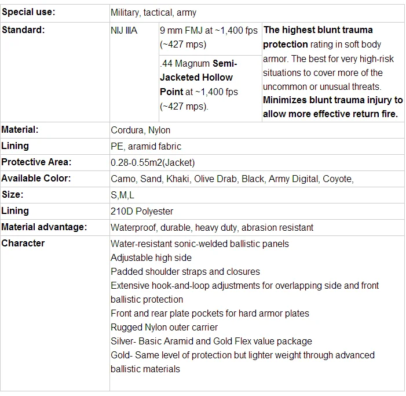Image resolution: width=406 pixels, height=396 pixels.
Task: Click the '0.28-0.55m2(Jacket)' value
Action: point(152,162)
